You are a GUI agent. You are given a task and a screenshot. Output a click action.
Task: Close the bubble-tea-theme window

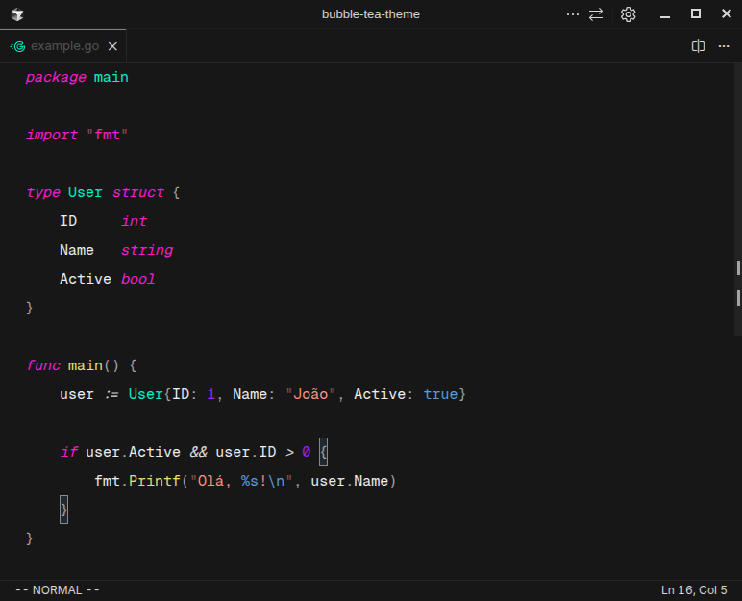tap(727, 13)
